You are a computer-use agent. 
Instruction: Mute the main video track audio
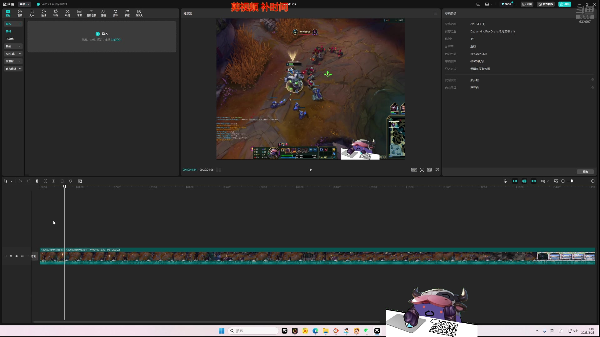(22, 256)
